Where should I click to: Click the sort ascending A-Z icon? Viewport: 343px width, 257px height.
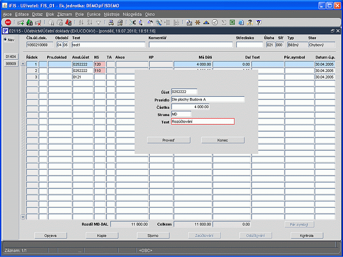click(x=81, y=22)
